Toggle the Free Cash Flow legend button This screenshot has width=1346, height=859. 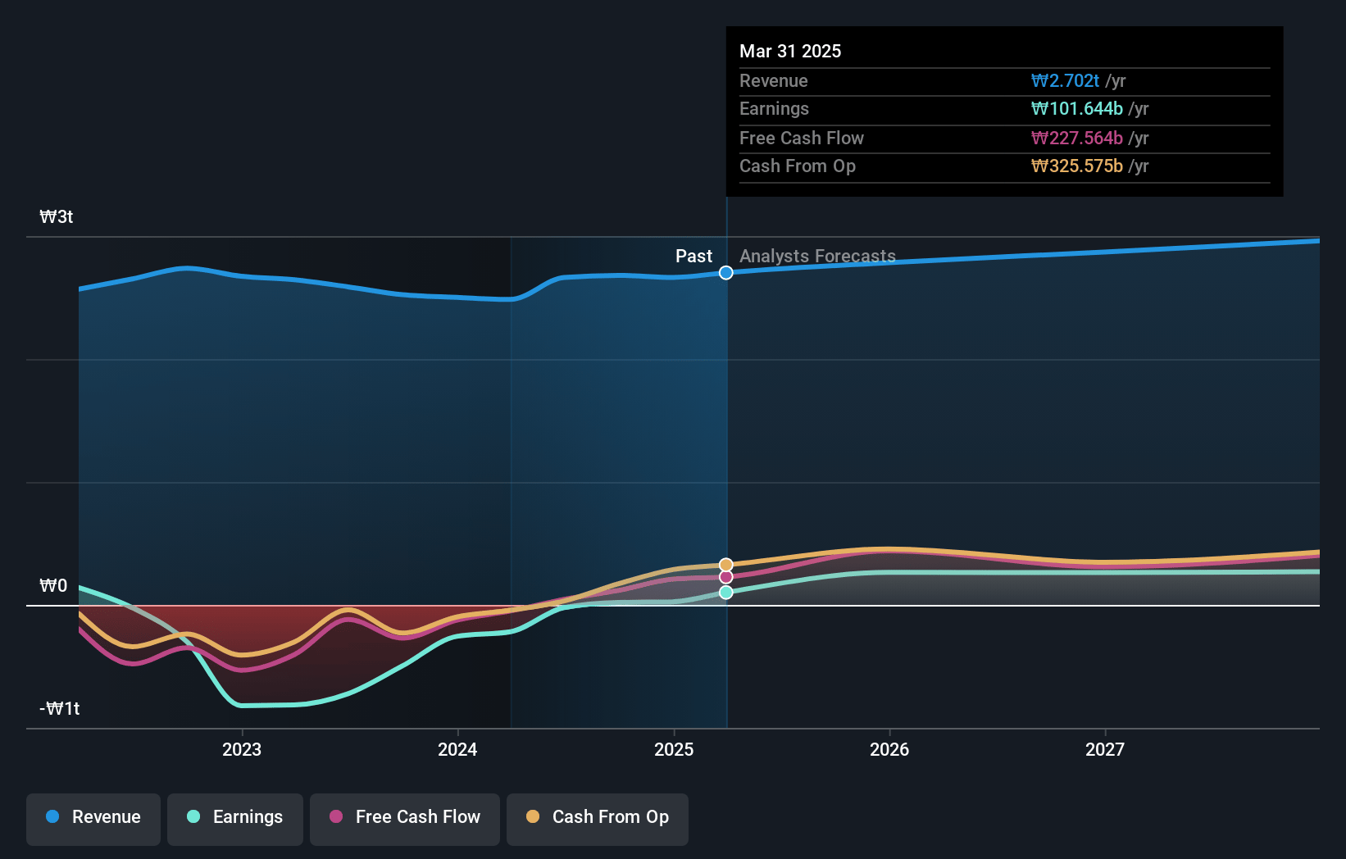coord(405,819)
